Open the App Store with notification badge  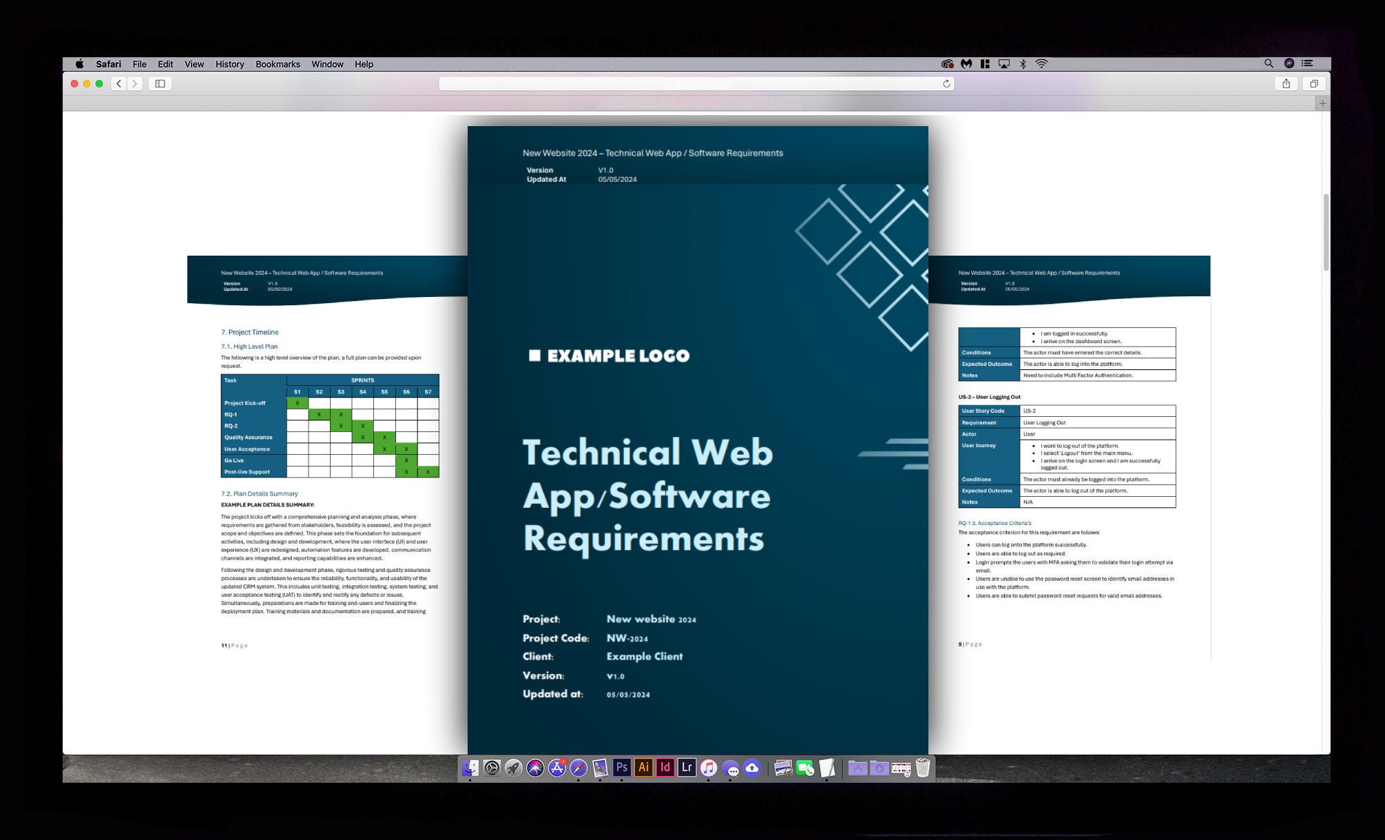tap(556, 767)
